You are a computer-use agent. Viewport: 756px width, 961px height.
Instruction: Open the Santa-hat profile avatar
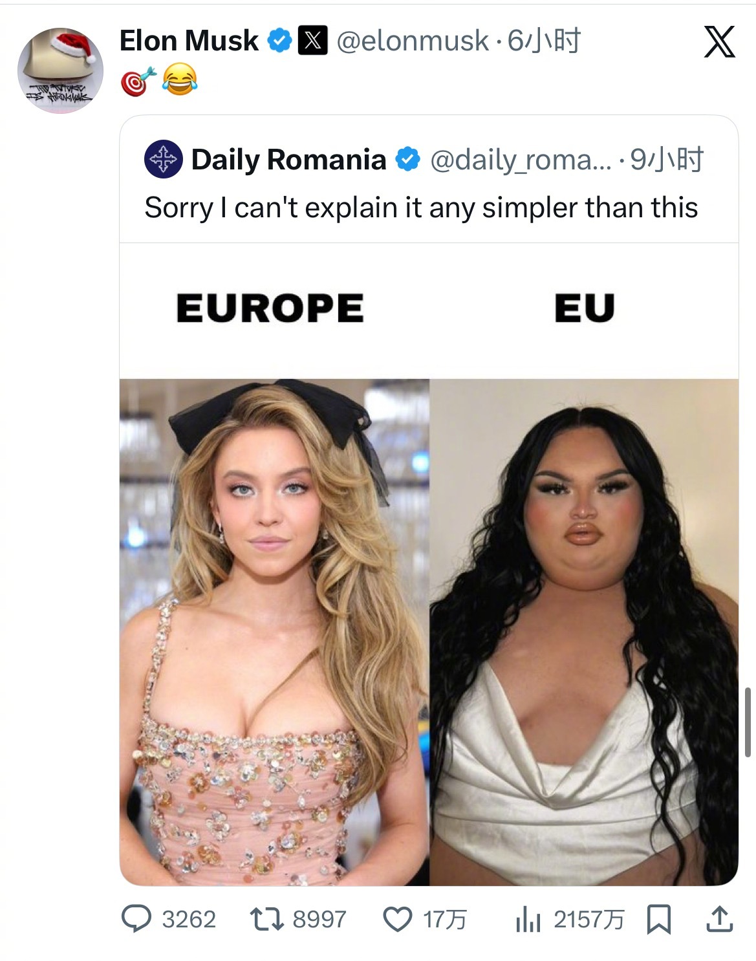click(x=60, y=70)
